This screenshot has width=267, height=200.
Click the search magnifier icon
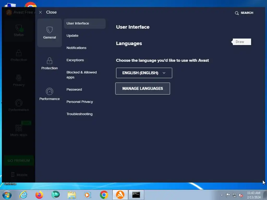pyautogui.click(x=237, y=13)
